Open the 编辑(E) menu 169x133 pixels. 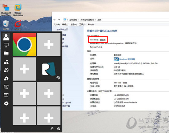65,25
